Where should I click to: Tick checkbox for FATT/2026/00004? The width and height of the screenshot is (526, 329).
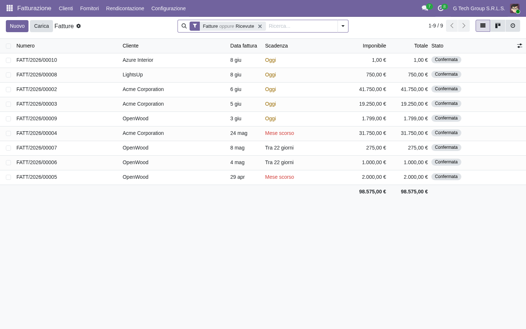point(8,133)
